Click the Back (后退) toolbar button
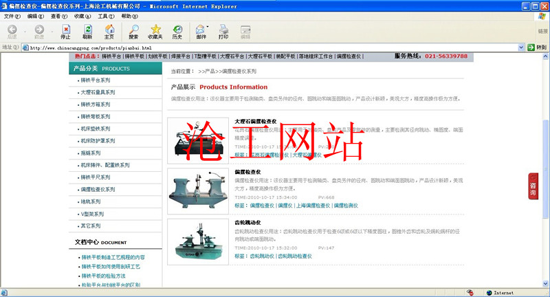Image resolution: width=550 pixels, height=297 pixels. tap(12, 32)
